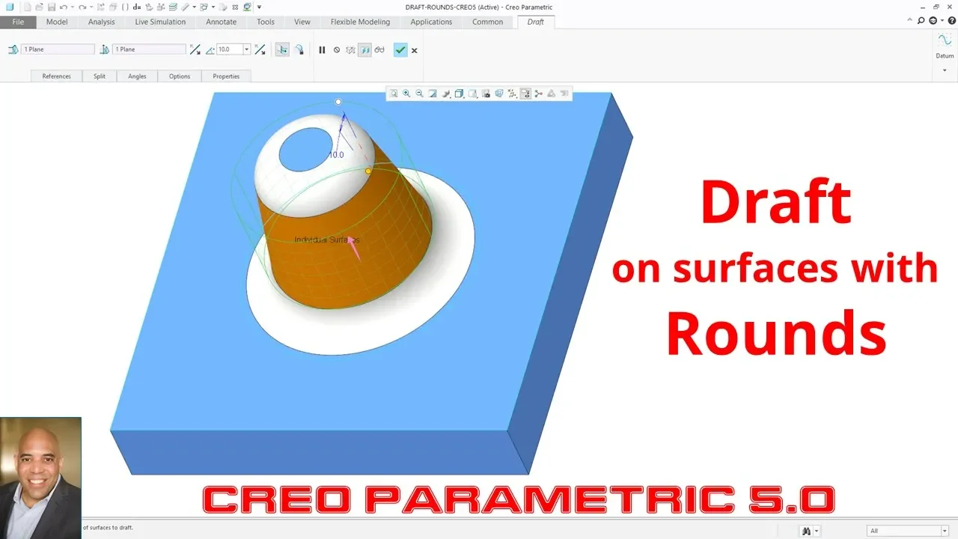Screen dimensions: 958x539
Task: Click the command search magnifier icon
Action: 921,20
